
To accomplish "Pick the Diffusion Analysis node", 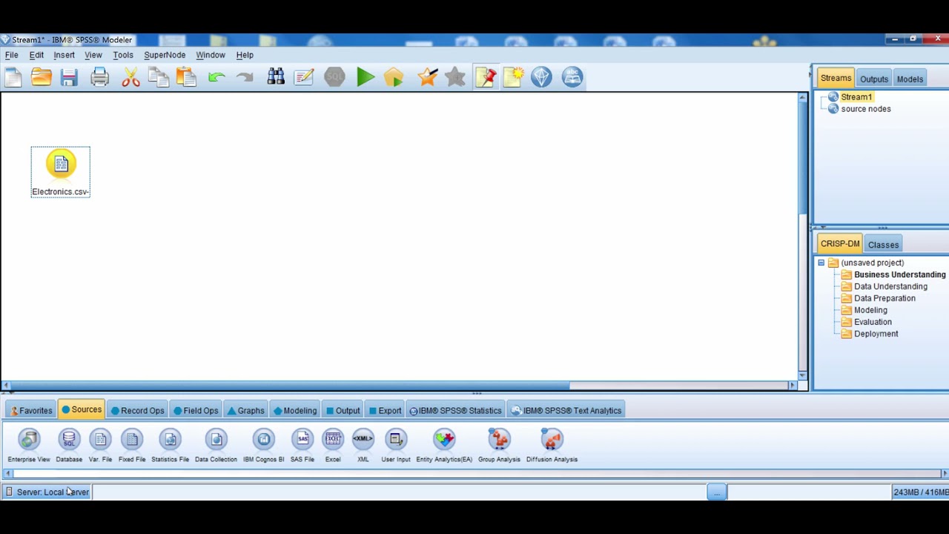I will (x=552, y=446).
